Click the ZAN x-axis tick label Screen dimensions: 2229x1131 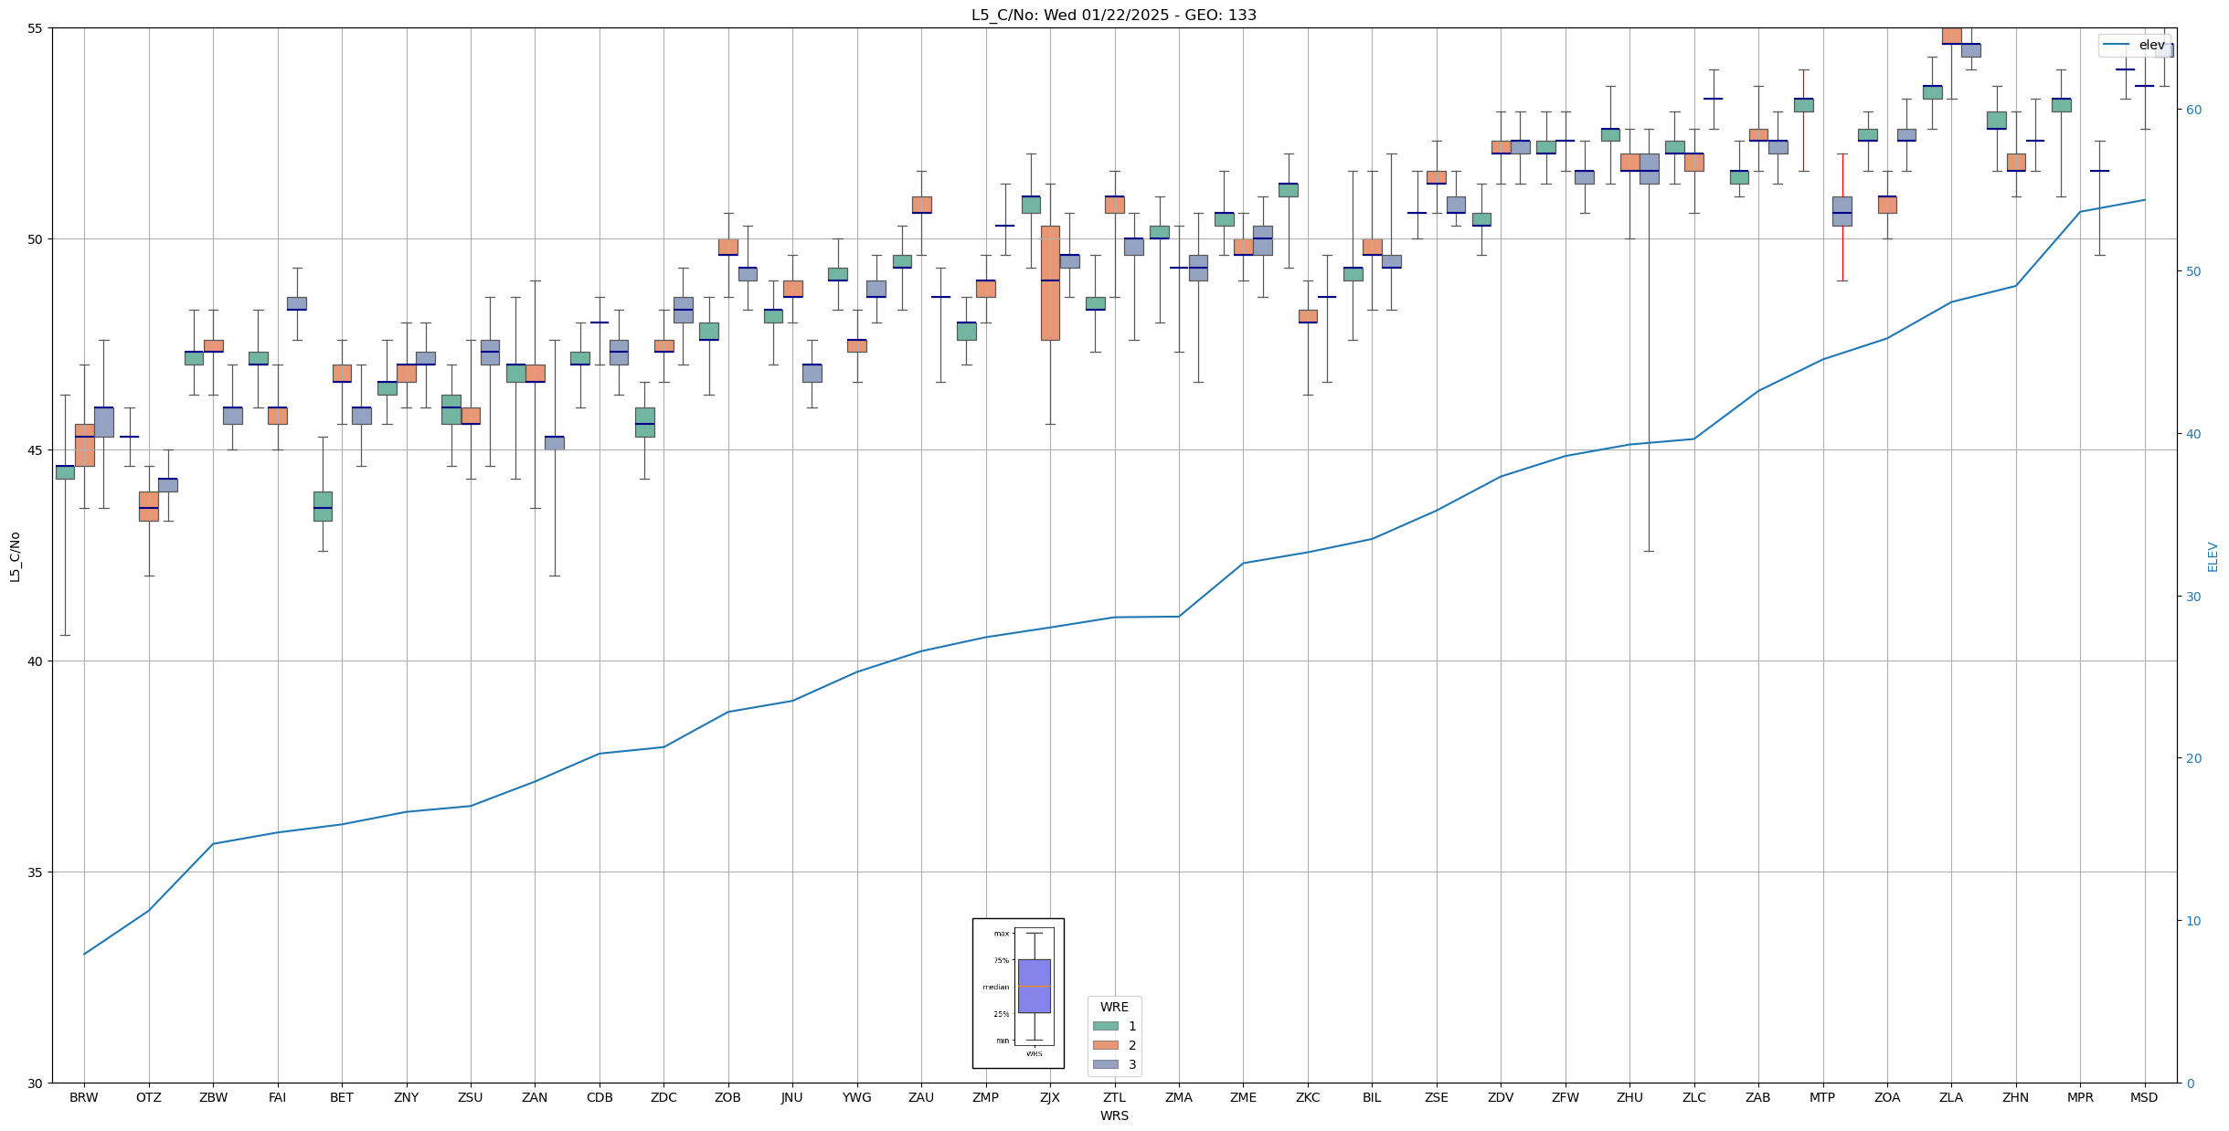point(535,1097)
